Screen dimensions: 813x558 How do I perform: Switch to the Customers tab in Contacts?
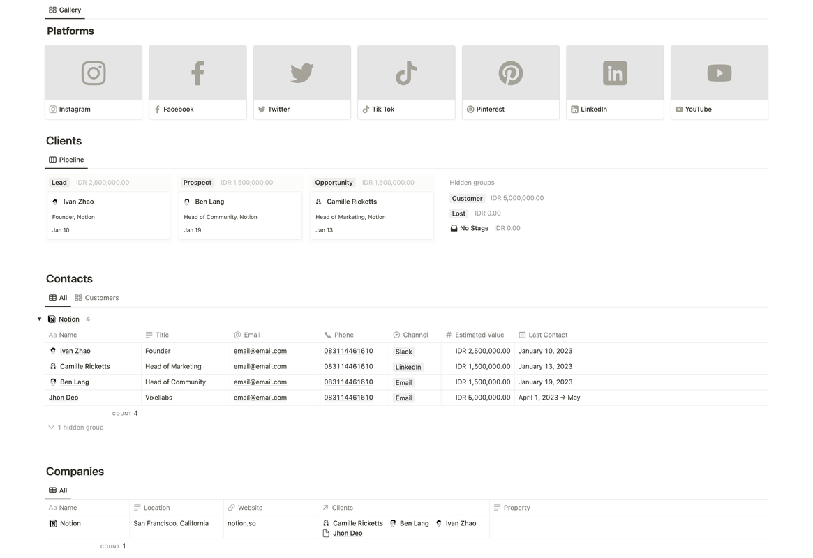click(x=97, y=298)
